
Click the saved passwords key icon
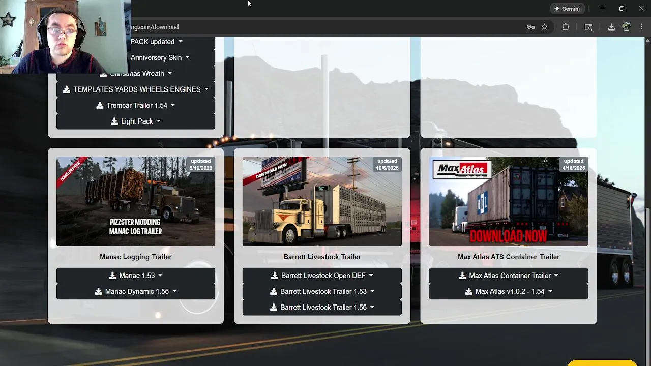(530, 27)
